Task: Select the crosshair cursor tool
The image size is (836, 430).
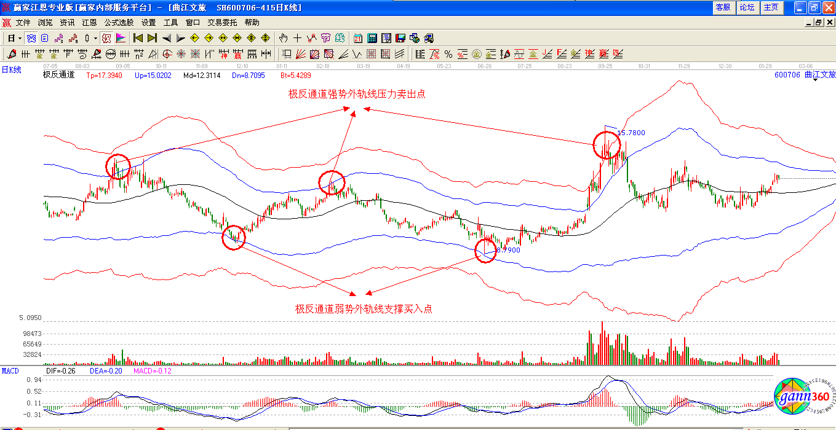Action: tap(297, 38)
